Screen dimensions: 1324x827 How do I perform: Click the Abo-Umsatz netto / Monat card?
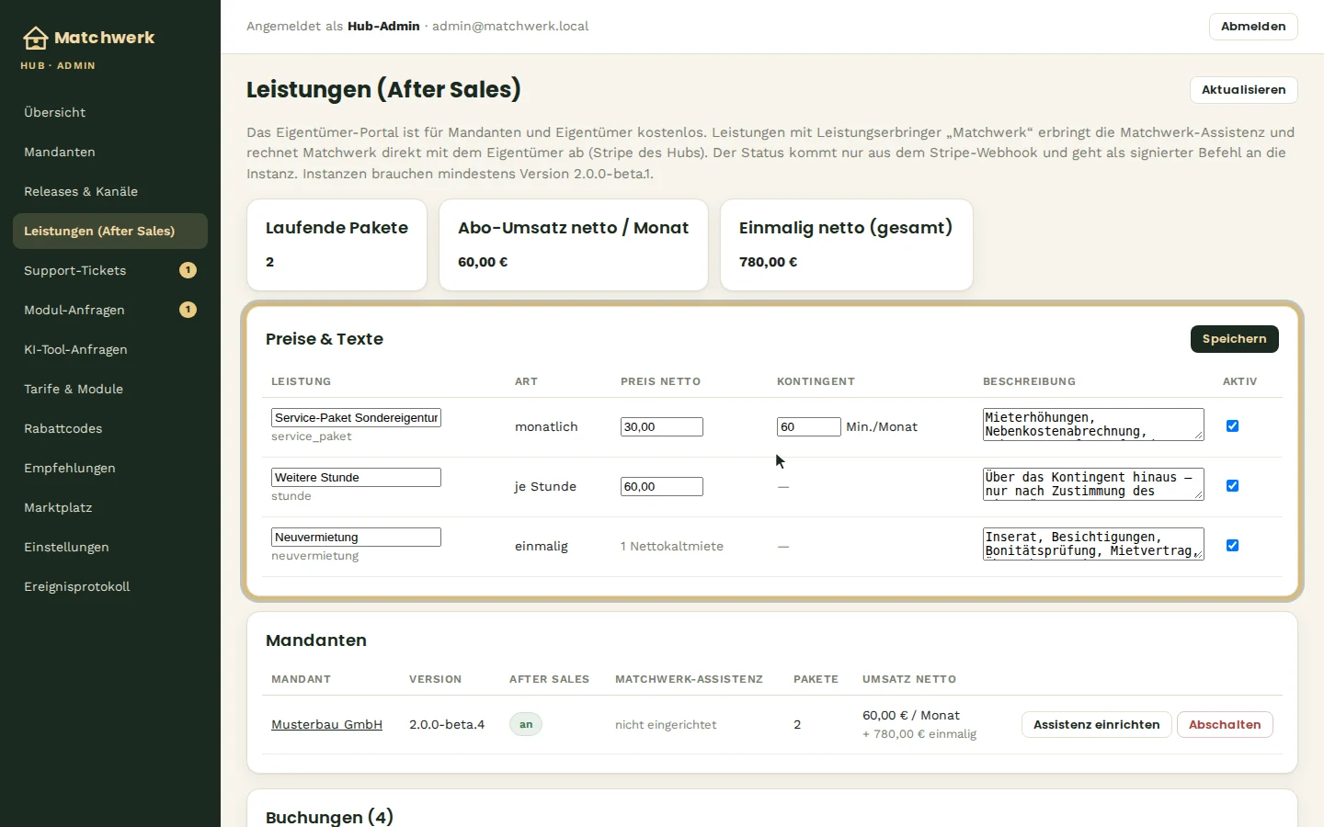click(x=574, y=244)
